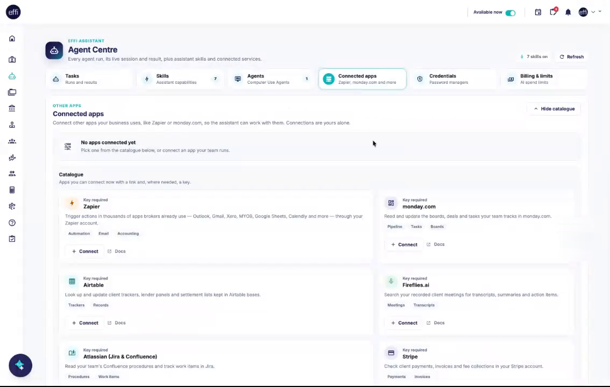Open Airtable Docs link
The width and height of the screenshot is (610, 387).
[117, 323]
